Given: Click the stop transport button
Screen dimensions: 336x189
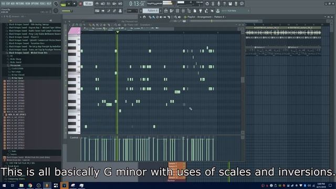Looking at the screenshot, I should (75, 4).
